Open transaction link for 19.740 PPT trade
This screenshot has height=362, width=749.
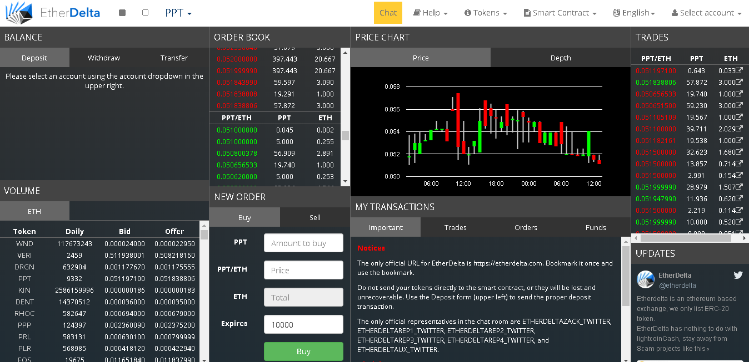point(739,94)
